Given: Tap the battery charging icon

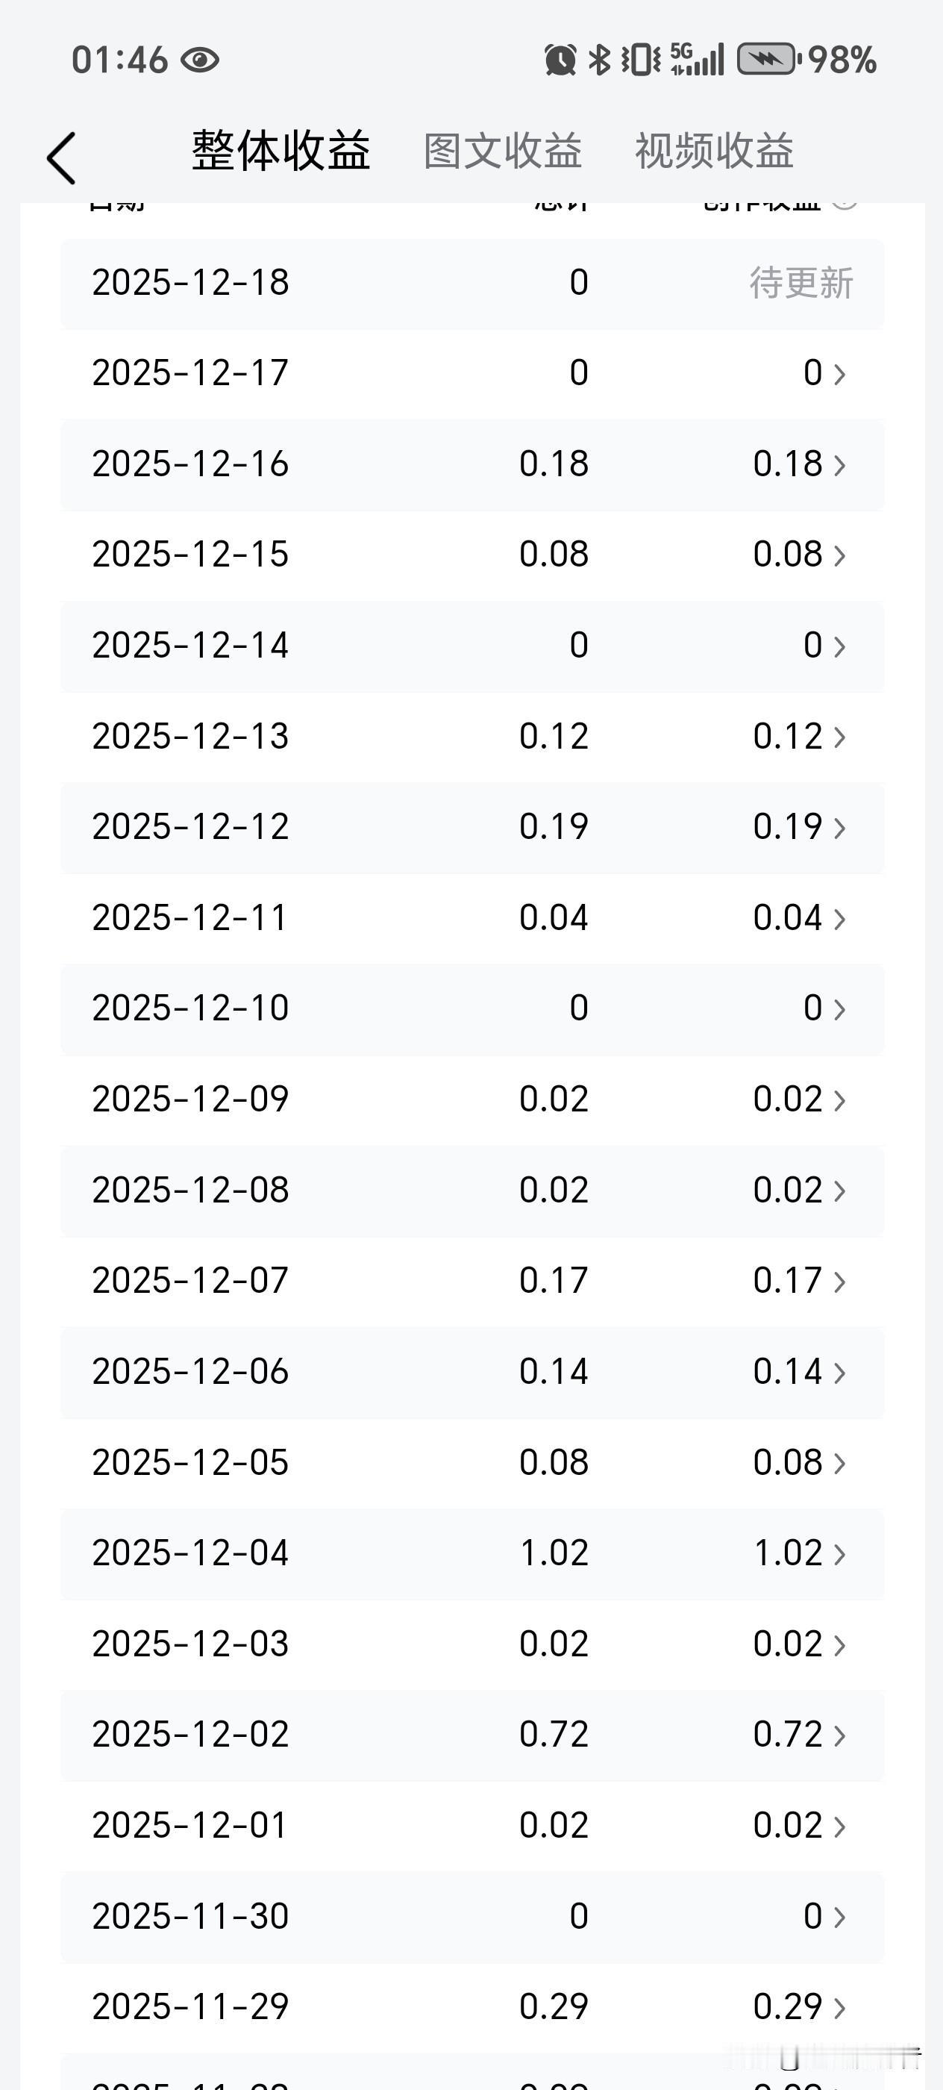Looking at the screenshot, I should pyautogui.click(x=767, y=60).
